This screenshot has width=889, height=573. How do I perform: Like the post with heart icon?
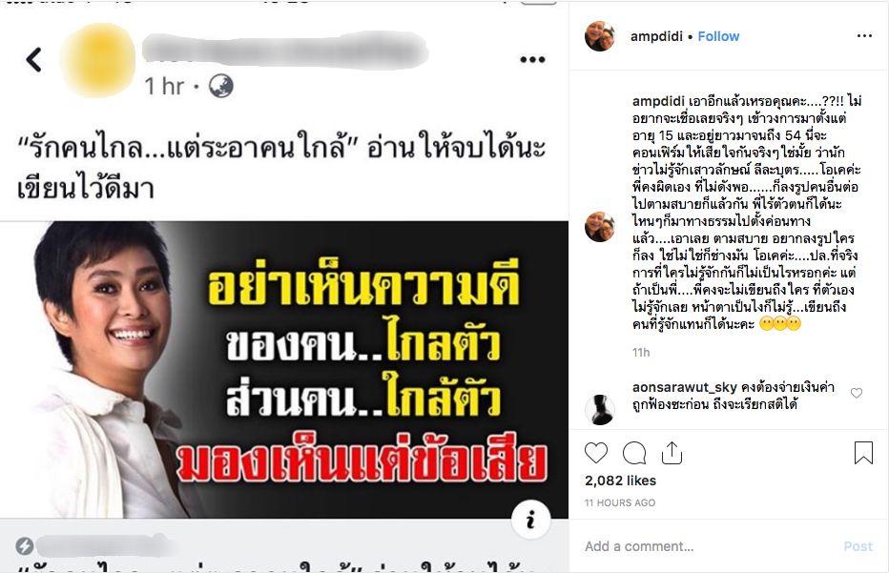[x=596, y=453]
